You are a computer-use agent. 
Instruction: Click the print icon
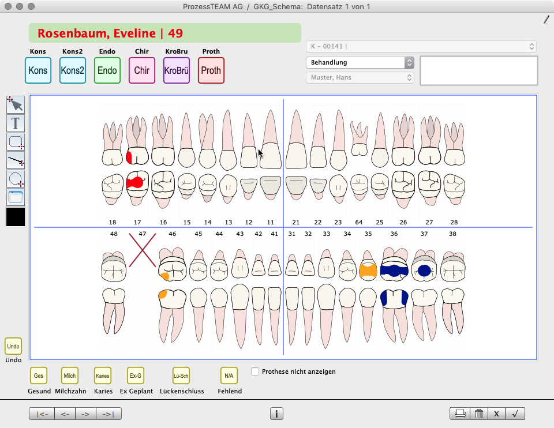pyautogui.click(x=460, y=414)
